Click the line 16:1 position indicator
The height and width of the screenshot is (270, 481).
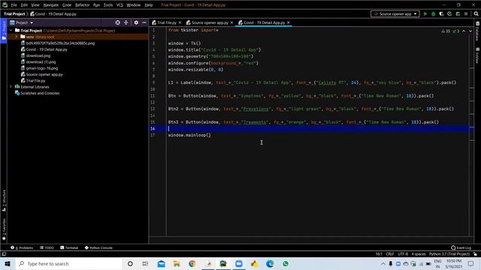click(379, 254)
